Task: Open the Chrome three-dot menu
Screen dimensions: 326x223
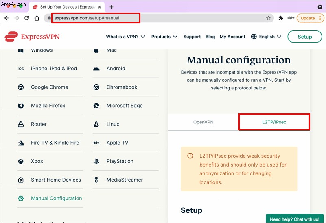Action: coord(320,18)
